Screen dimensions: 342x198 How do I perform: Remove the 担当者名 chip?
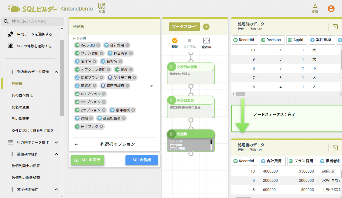[131, 53]
